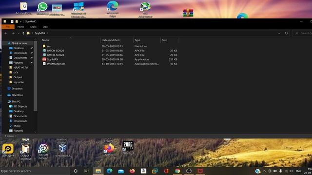
Task: Click the Cortana circle on the taskbar
Action: click(76, 171)
